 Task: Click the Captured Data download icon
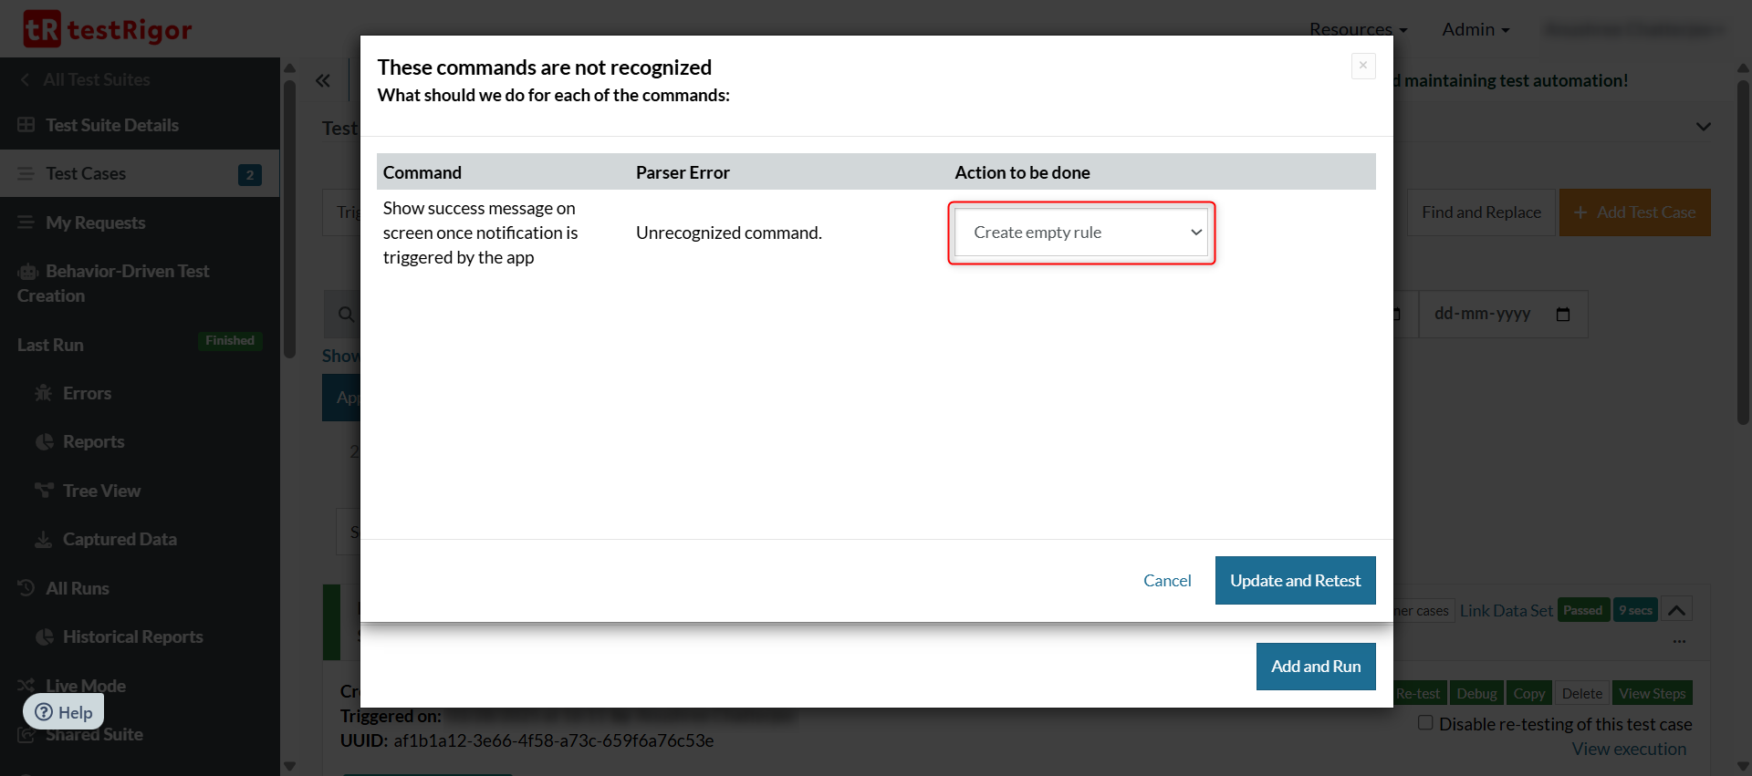tap(43, 540)
